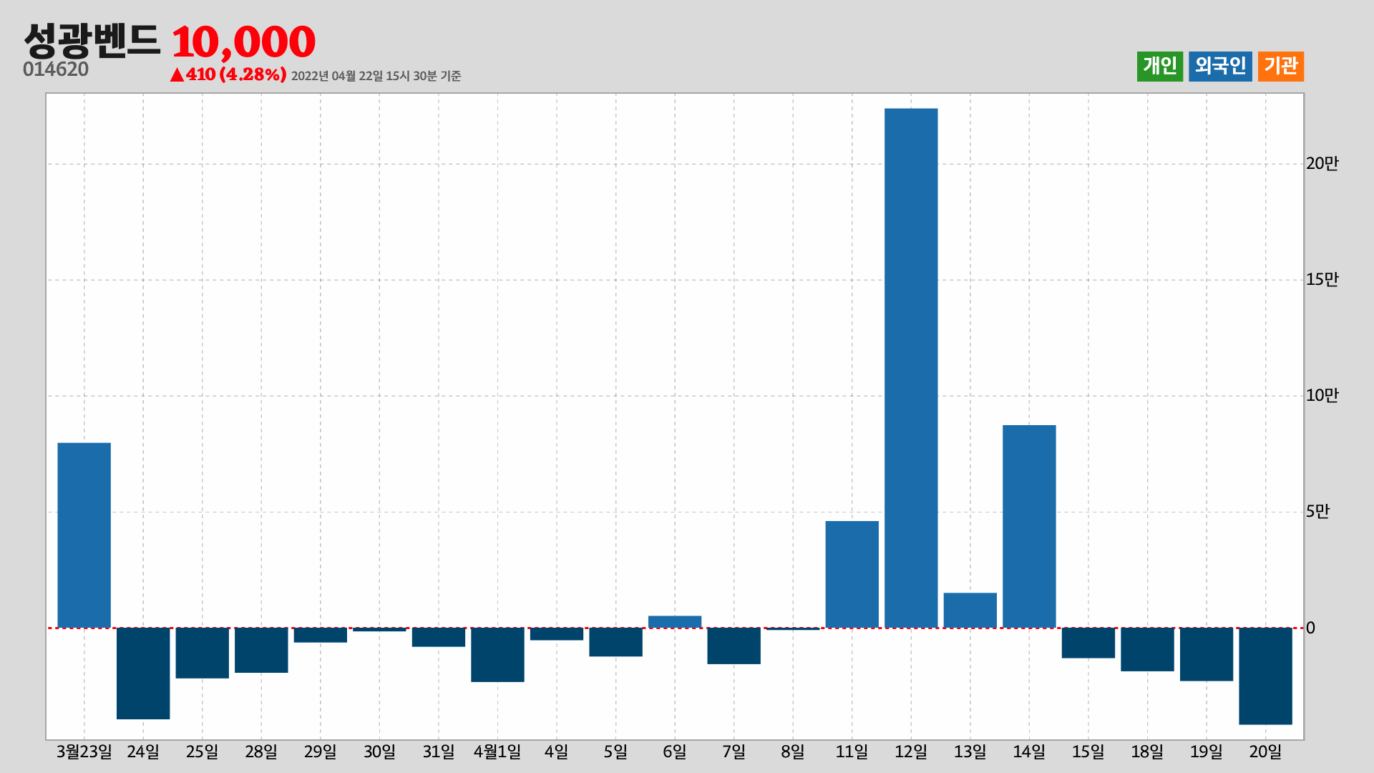1374x773 pixels.
Task: Click the 개인 legend button
Action: click(1159, 67)
